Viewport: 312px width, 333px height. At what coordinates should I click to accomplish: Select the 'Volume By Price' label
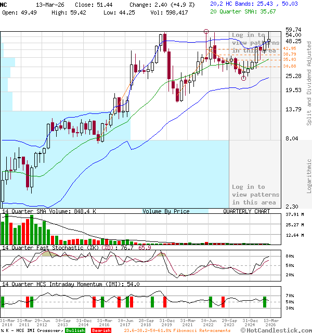pyautogui.click(x=166, y=211)
